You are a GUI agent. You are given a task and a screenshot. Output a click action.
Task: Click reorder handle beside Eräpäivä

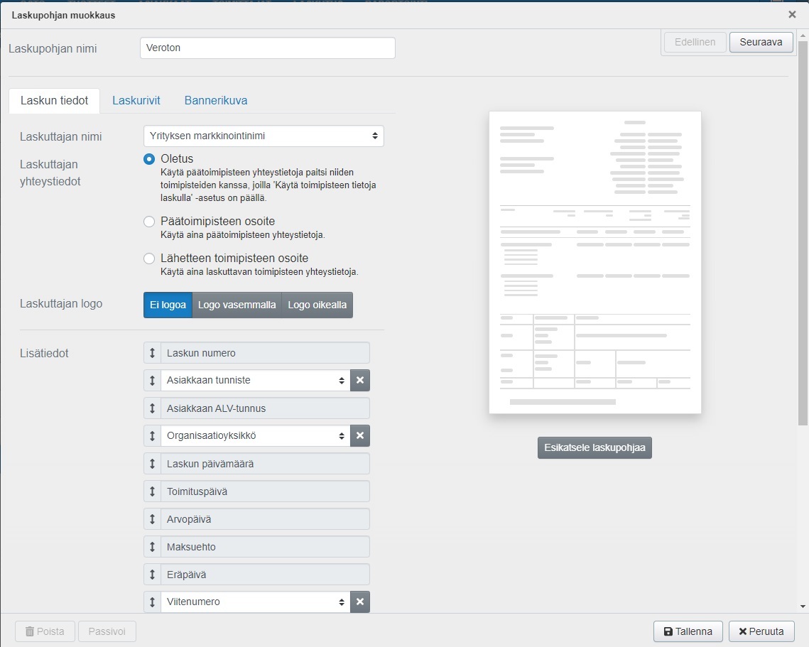(152, 575)
